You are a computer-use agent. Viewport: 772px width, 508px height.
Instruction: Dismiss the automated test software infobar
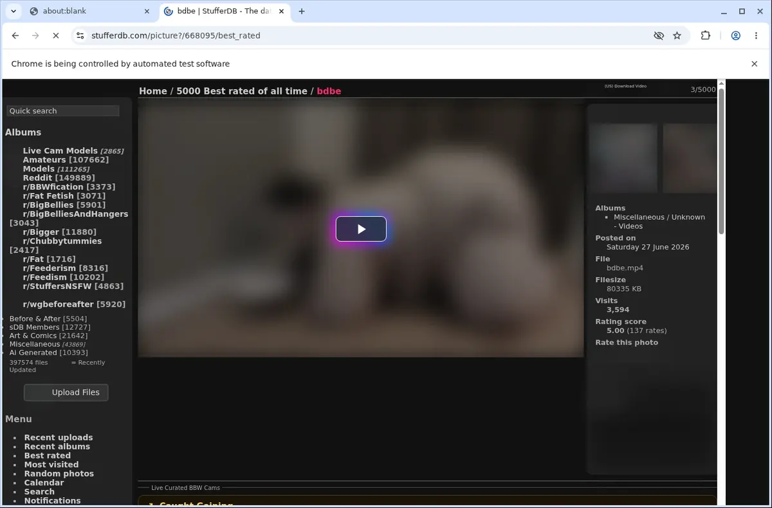(755, 64)
